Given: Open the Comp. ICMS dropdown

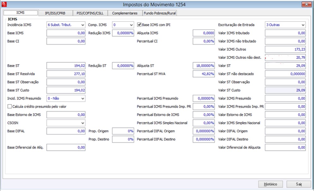Looking at the screenshot, I should click(123, 25).
